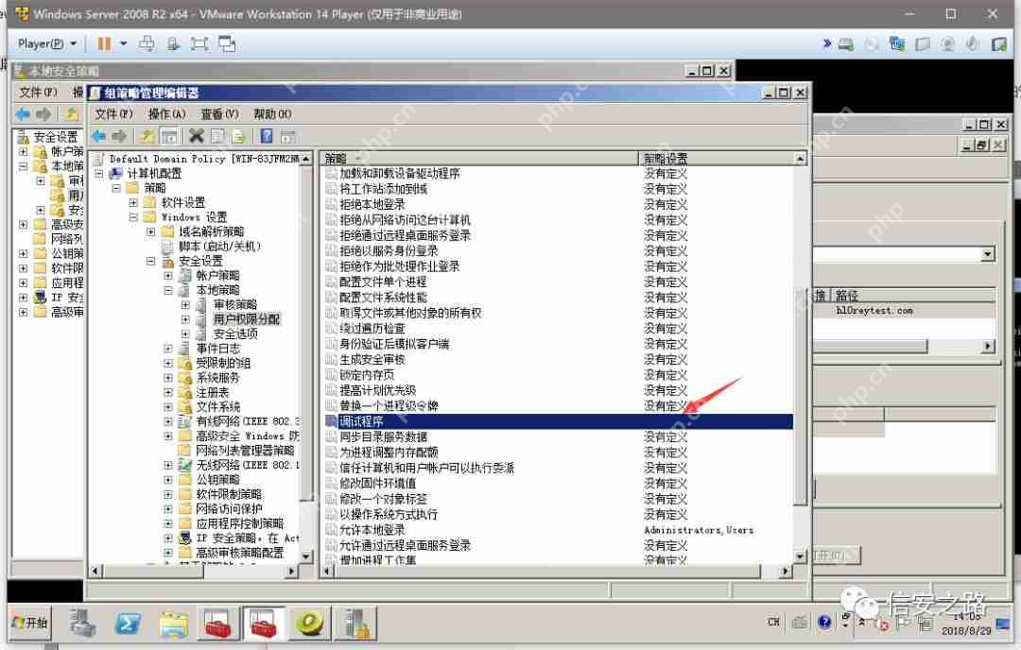Expand the 公钥策略 tree node

[168, 480]
